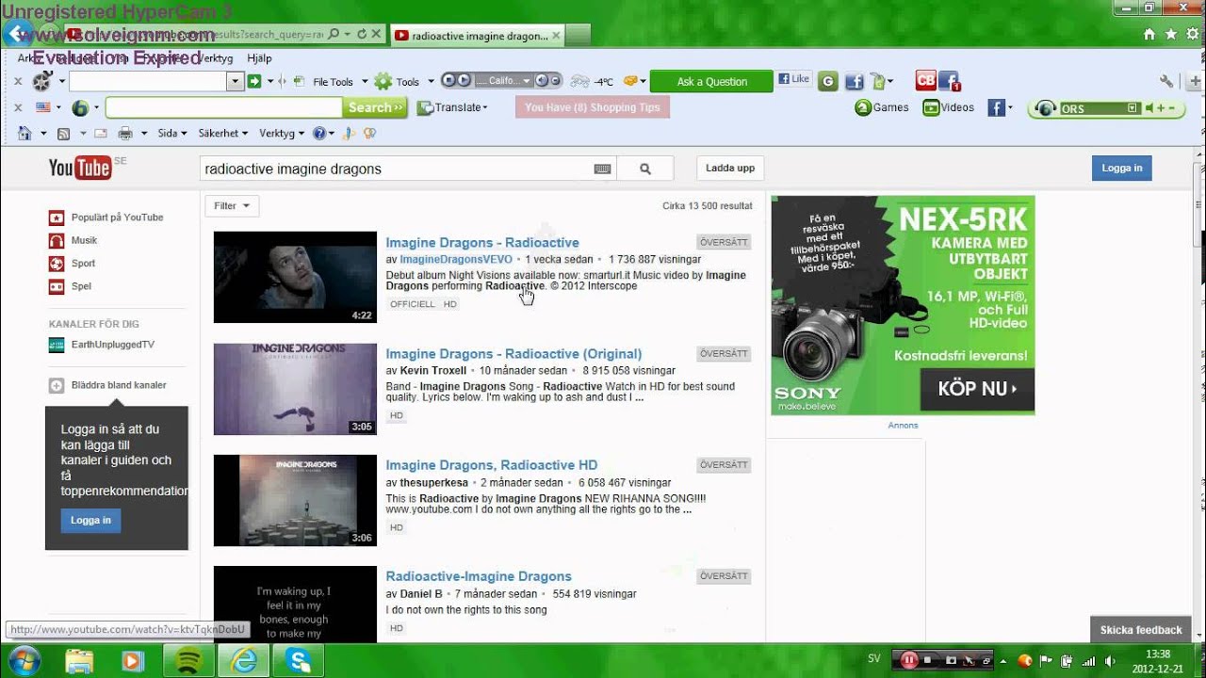Open Windows Explorer folder in taskbar
Viewport: 1206px width, 678px height.
coord(79,661)
